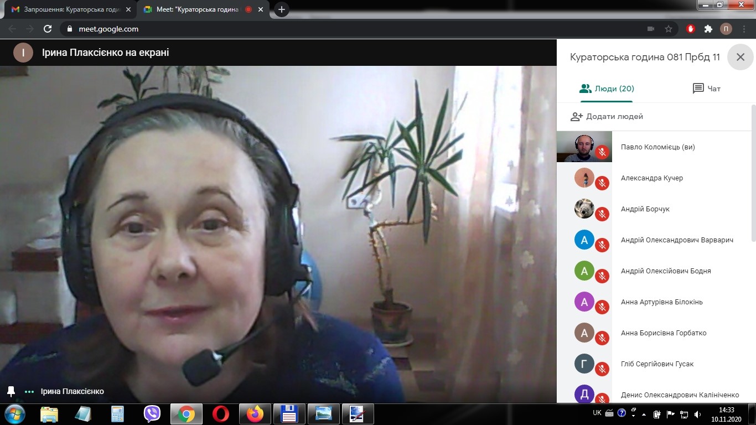Viewport: 756px width, 425px height.
Task: Click Додати людей to invite participants
Action: click(x=607, y=117)
